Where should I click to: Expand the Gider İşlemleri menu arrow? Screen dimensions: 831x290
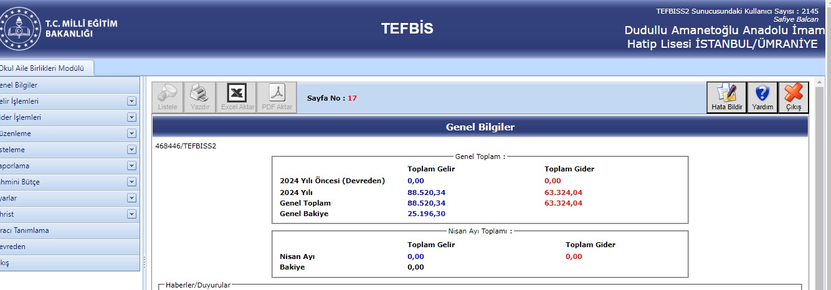click(131, 117)
